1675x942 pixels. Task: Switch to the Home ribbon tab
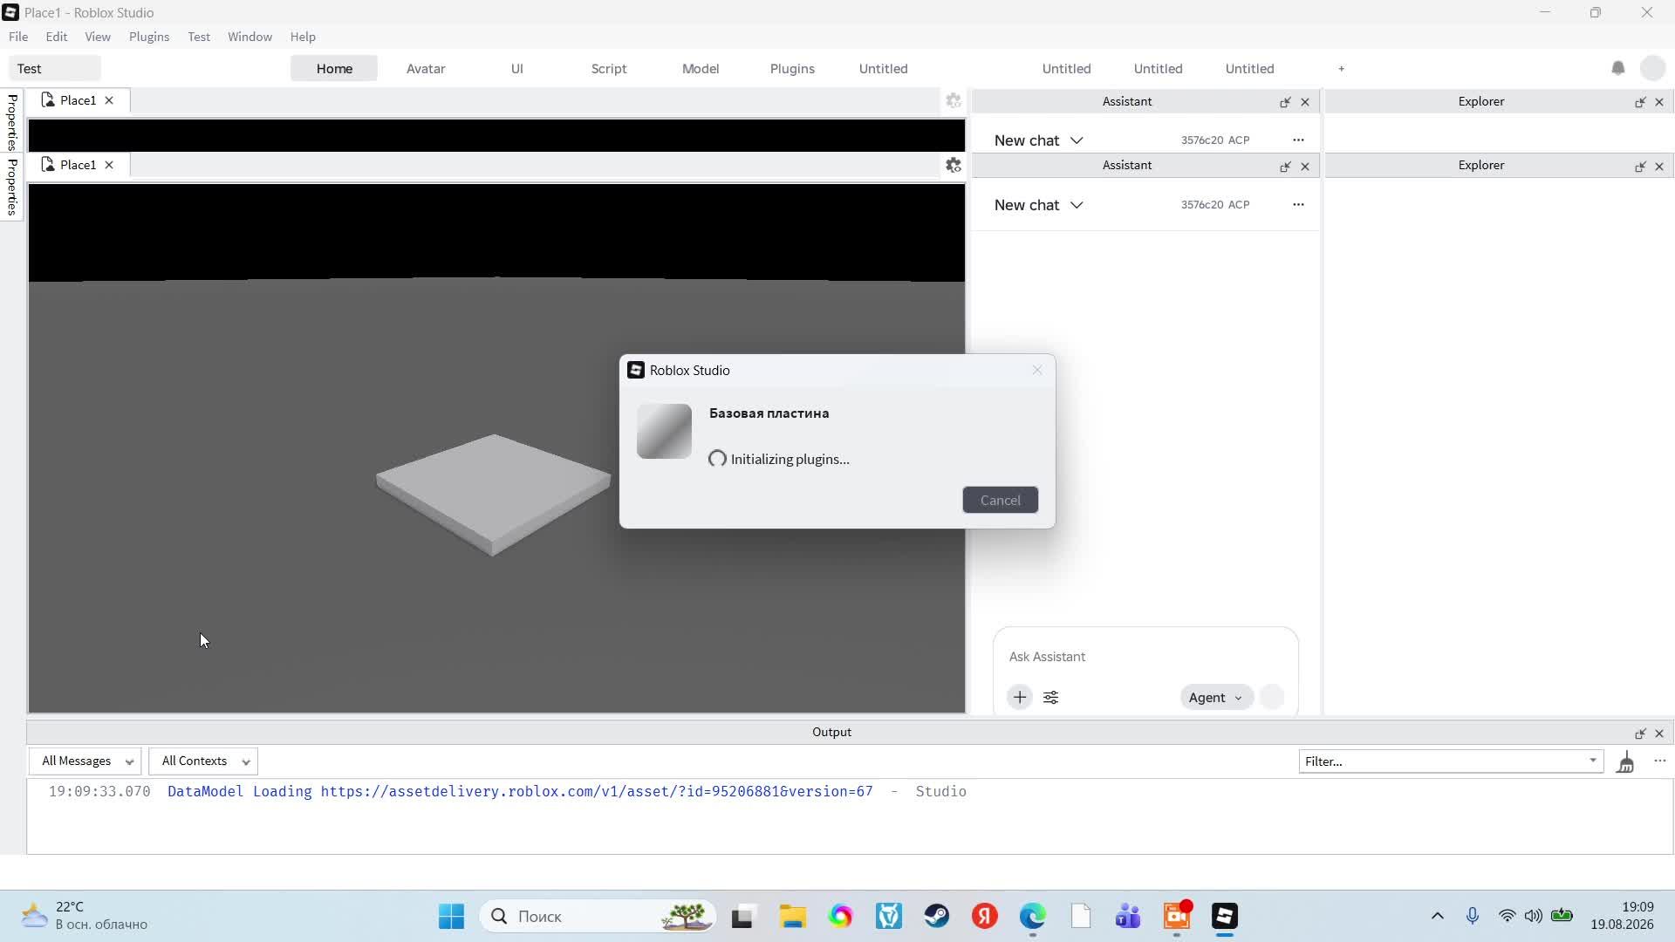pos(334,69)
